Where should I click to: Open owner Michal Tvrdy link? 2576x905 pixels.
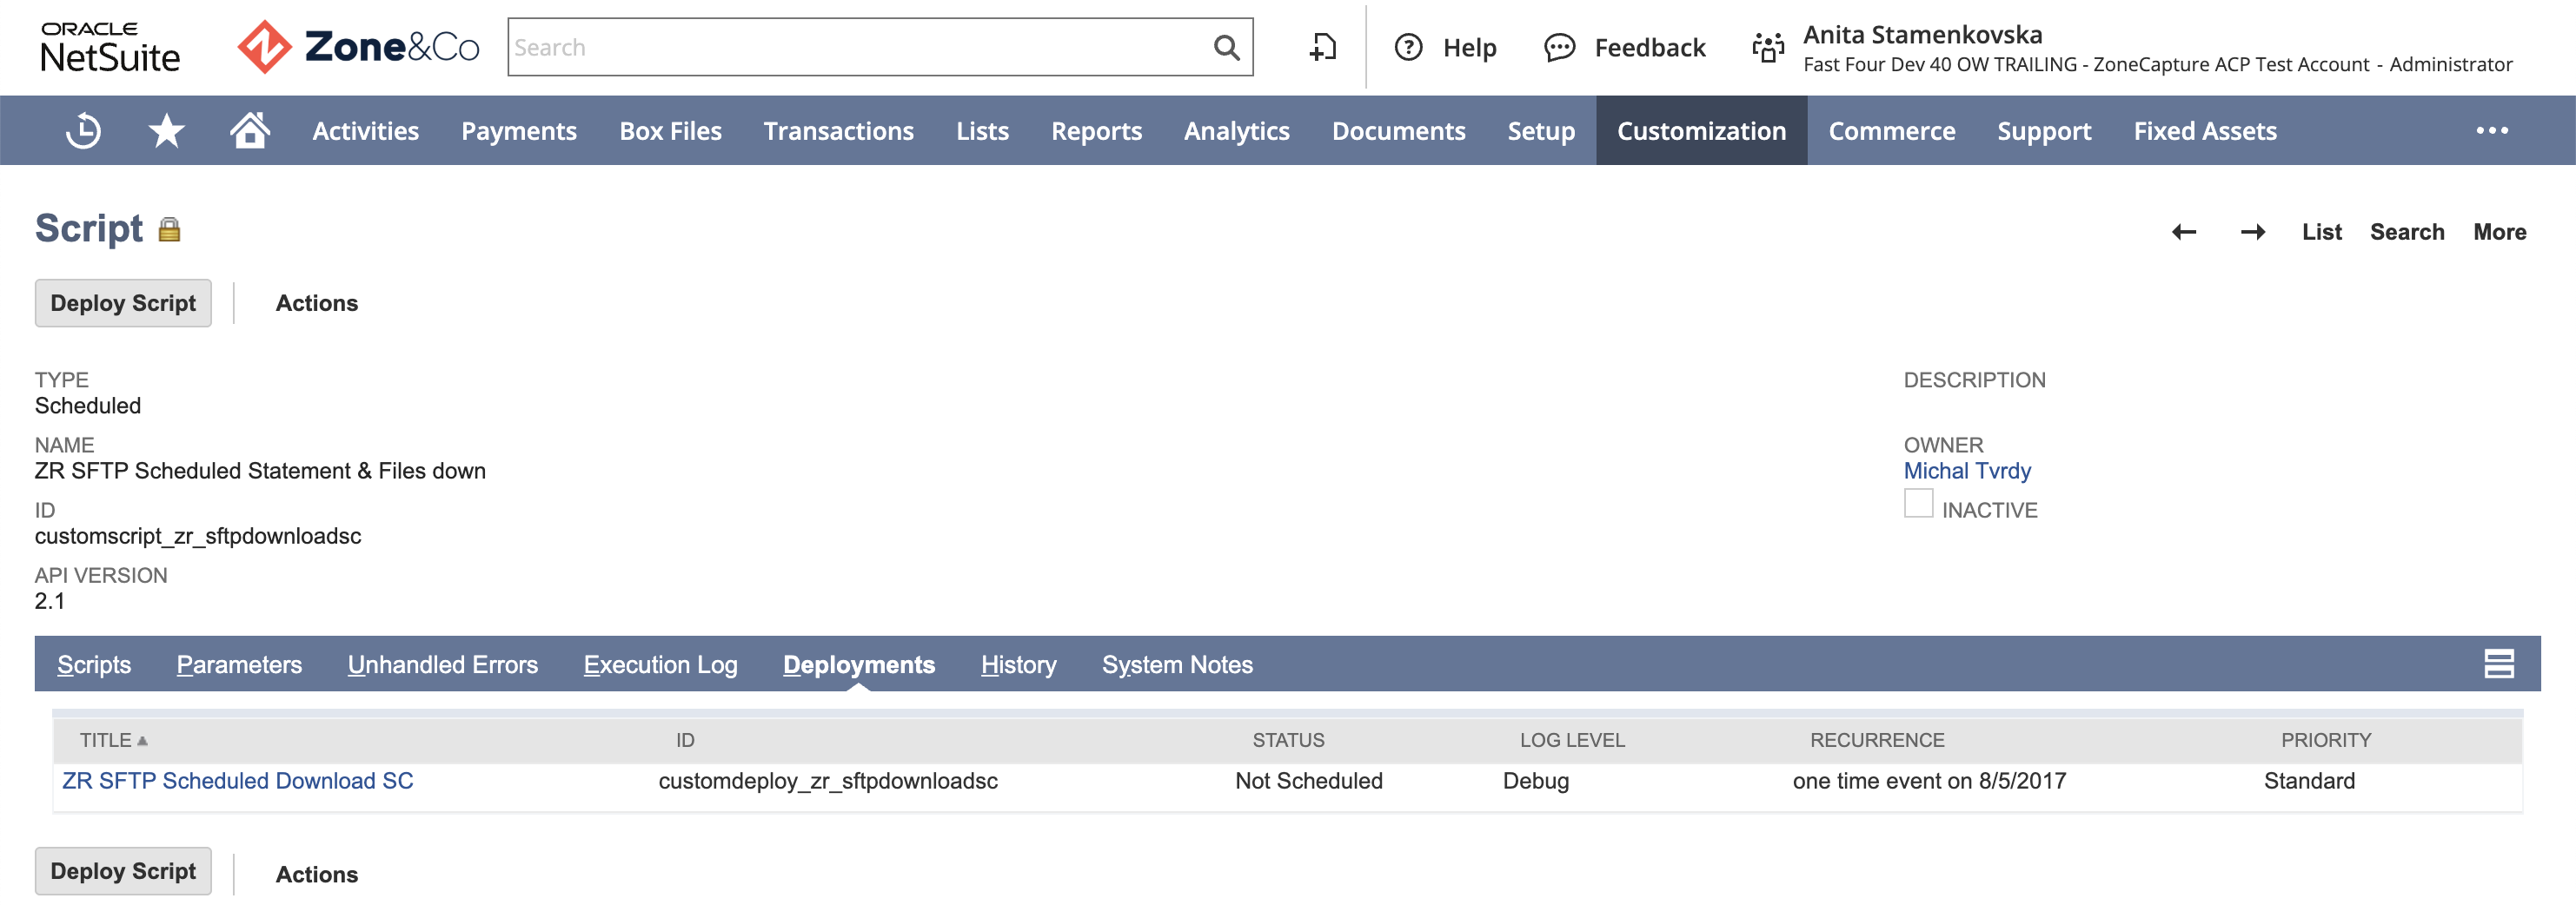pos(1966,471)
